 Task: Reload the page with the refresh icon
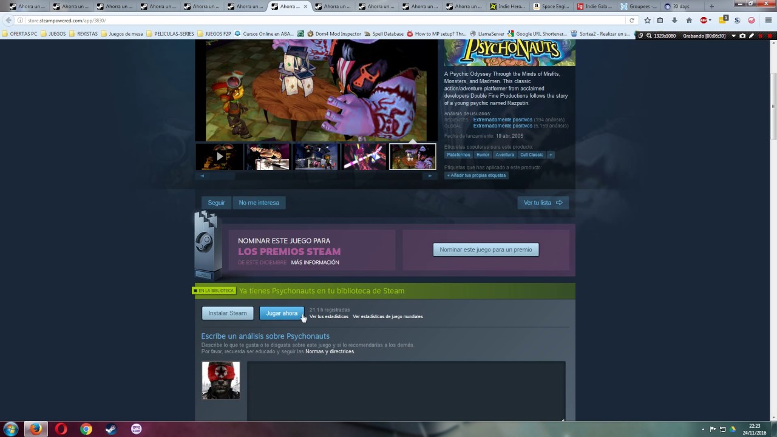coord(632,20)
